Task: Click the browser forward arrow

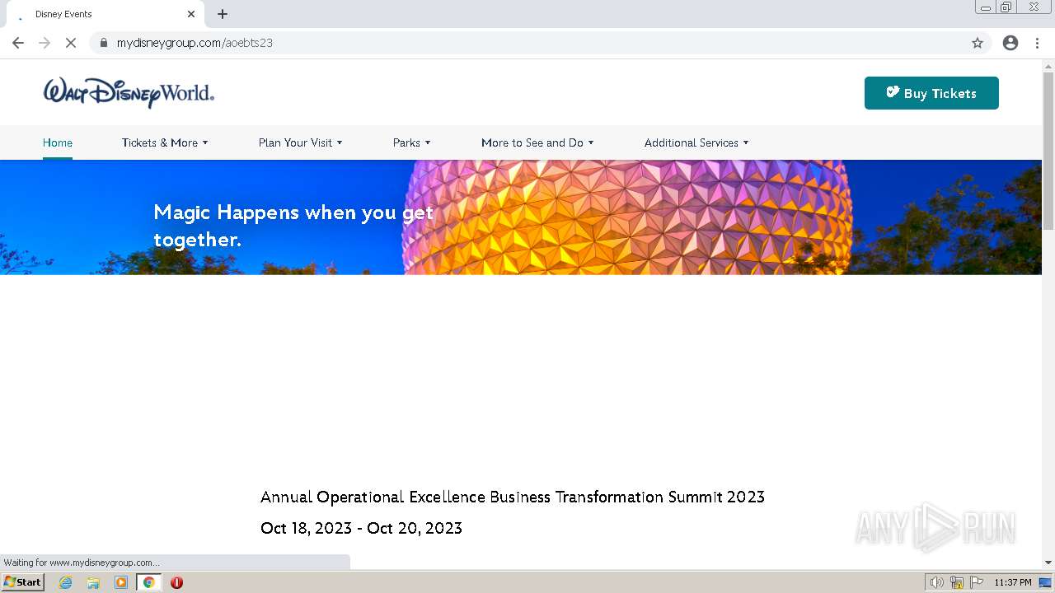Action: 45,43
